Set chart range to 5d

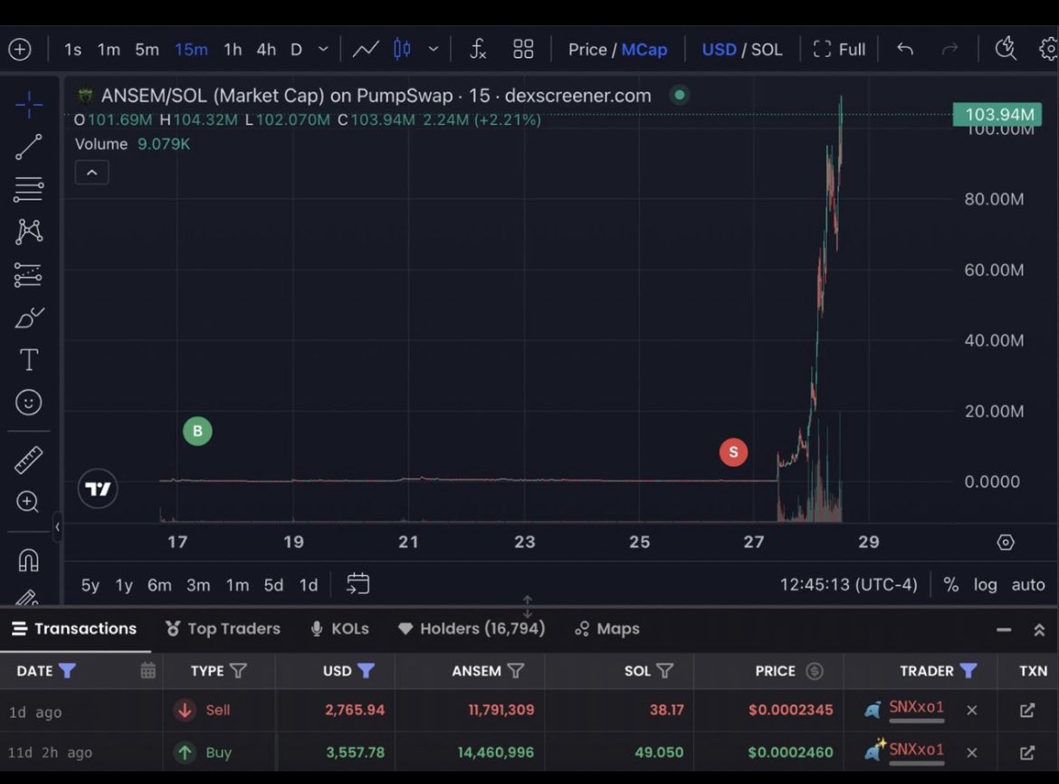273,585
